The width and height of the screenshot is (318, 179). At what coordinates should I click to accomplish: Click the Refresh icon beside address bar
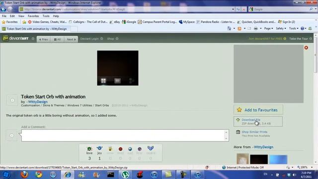(238, 9)
